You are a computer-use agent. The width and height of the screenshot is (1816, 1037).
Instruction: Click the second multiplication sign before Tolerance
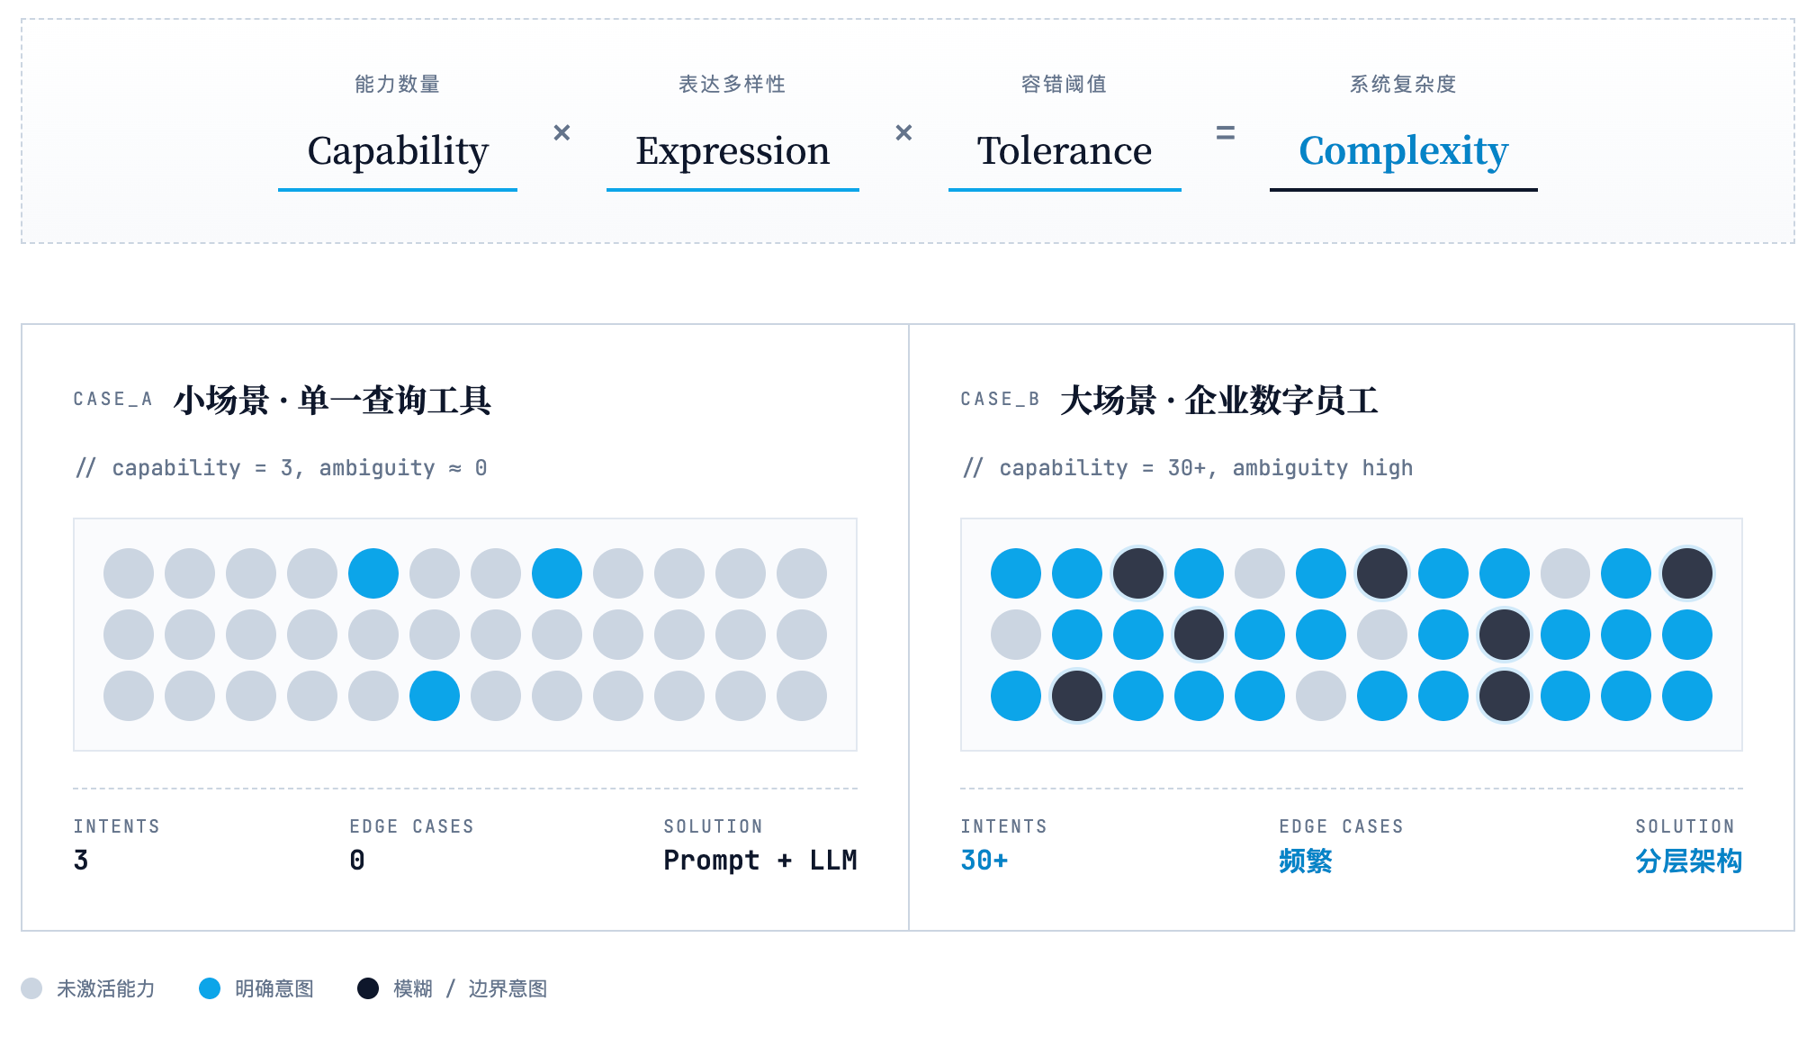click(904, 133)
